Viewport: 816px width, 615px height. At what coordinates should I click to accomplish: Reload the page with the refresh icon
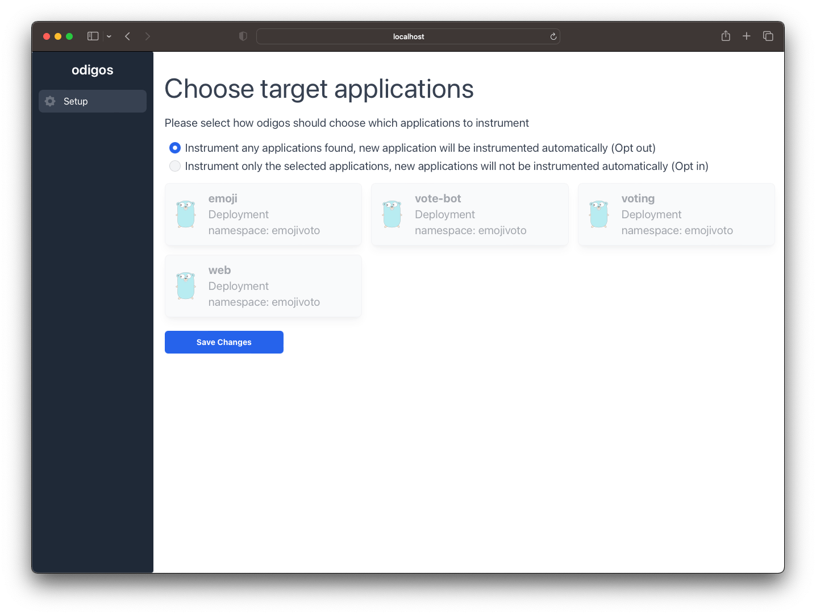pyautogui.click(x=553, y=36)
